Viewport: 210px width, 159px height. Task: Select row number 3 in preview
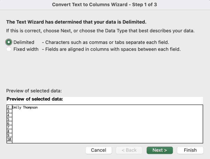(8, 111)
